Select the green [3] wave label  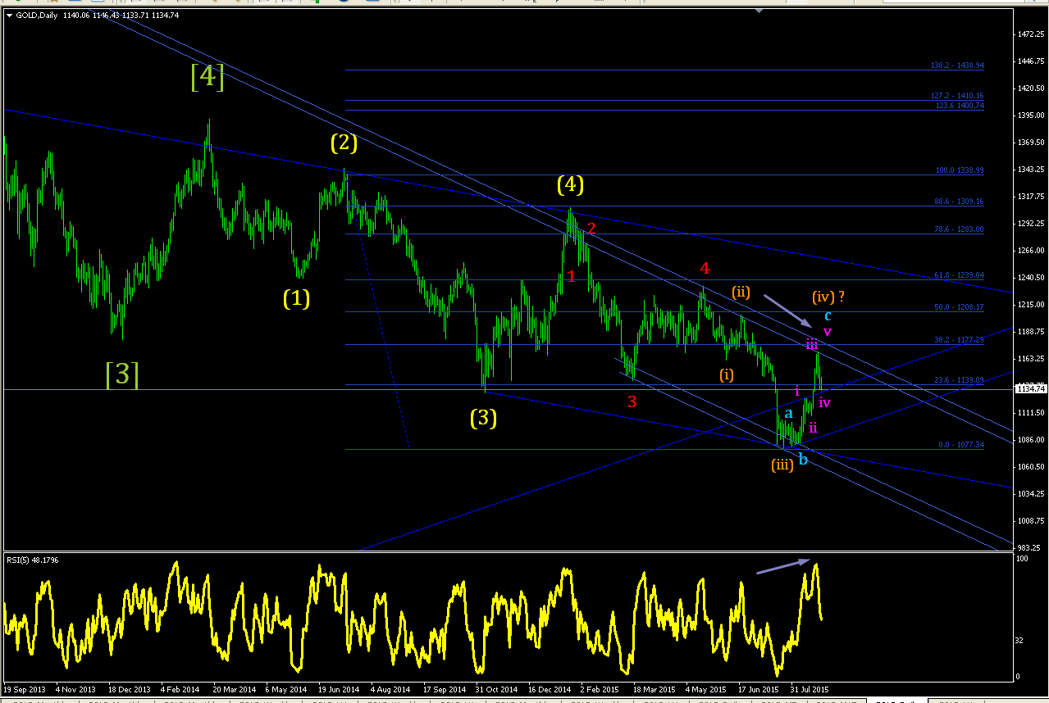121,374
